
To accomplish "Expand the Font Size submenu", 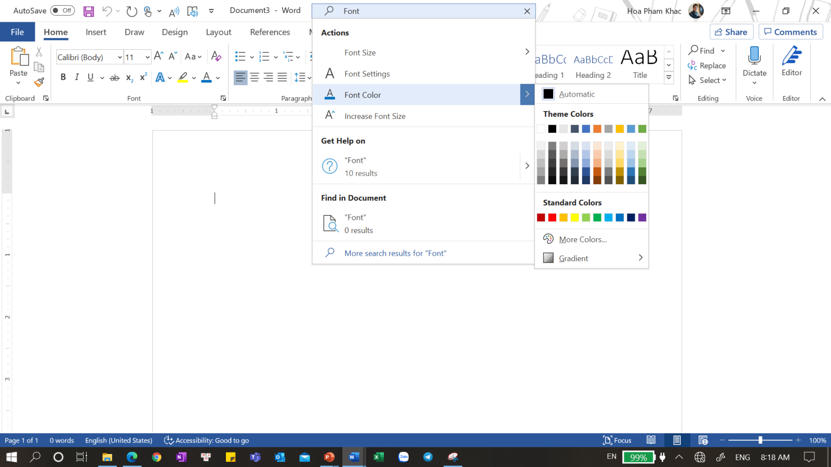I will point(527,52).
